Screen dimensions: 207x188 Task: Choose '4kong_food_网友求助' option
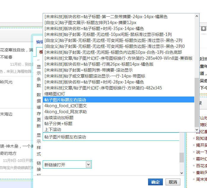tap(118, 112)
